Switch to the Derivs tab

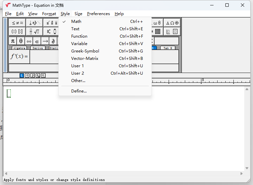point(38,48)
